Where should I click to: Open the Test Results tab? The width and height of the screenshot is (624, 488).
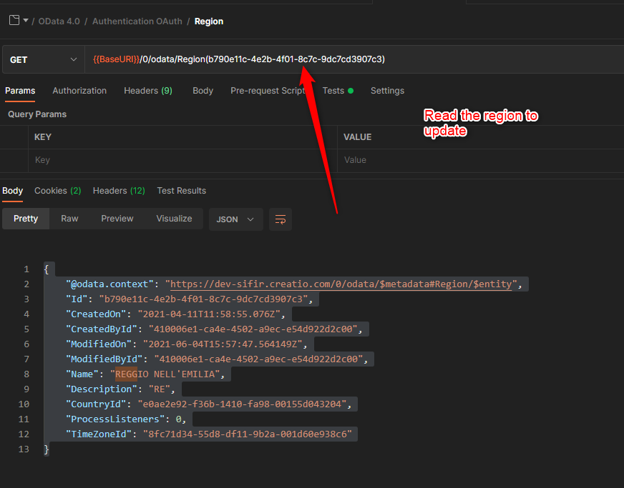182,191
